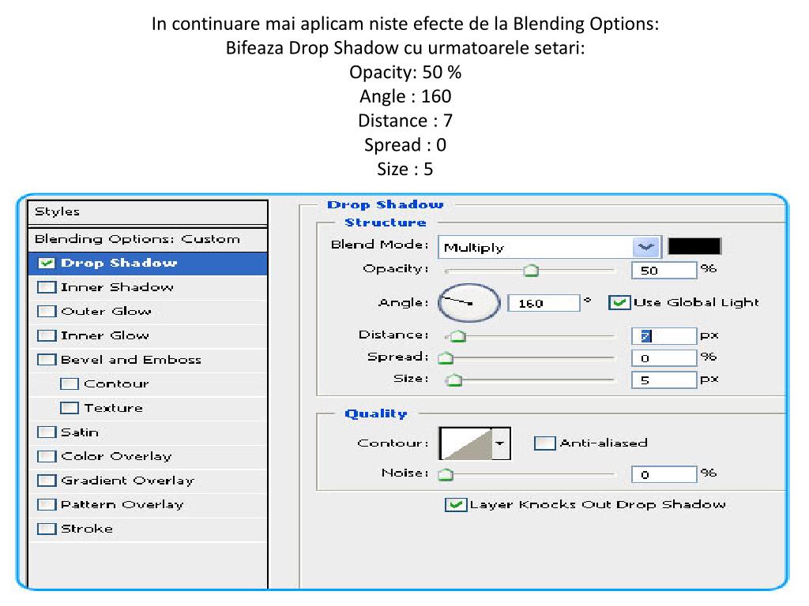The image size is (809, 606).
Task: Open the Contour picker dropdown arrow
Action: 499,443
